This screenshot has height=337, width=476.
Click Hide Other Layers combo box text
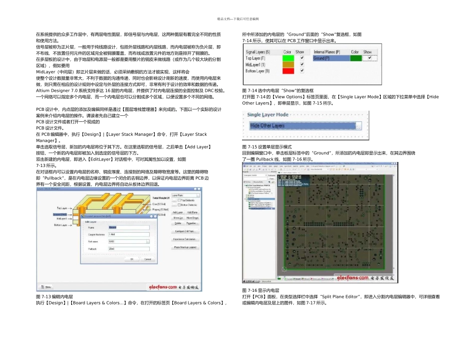click(267, 125)
